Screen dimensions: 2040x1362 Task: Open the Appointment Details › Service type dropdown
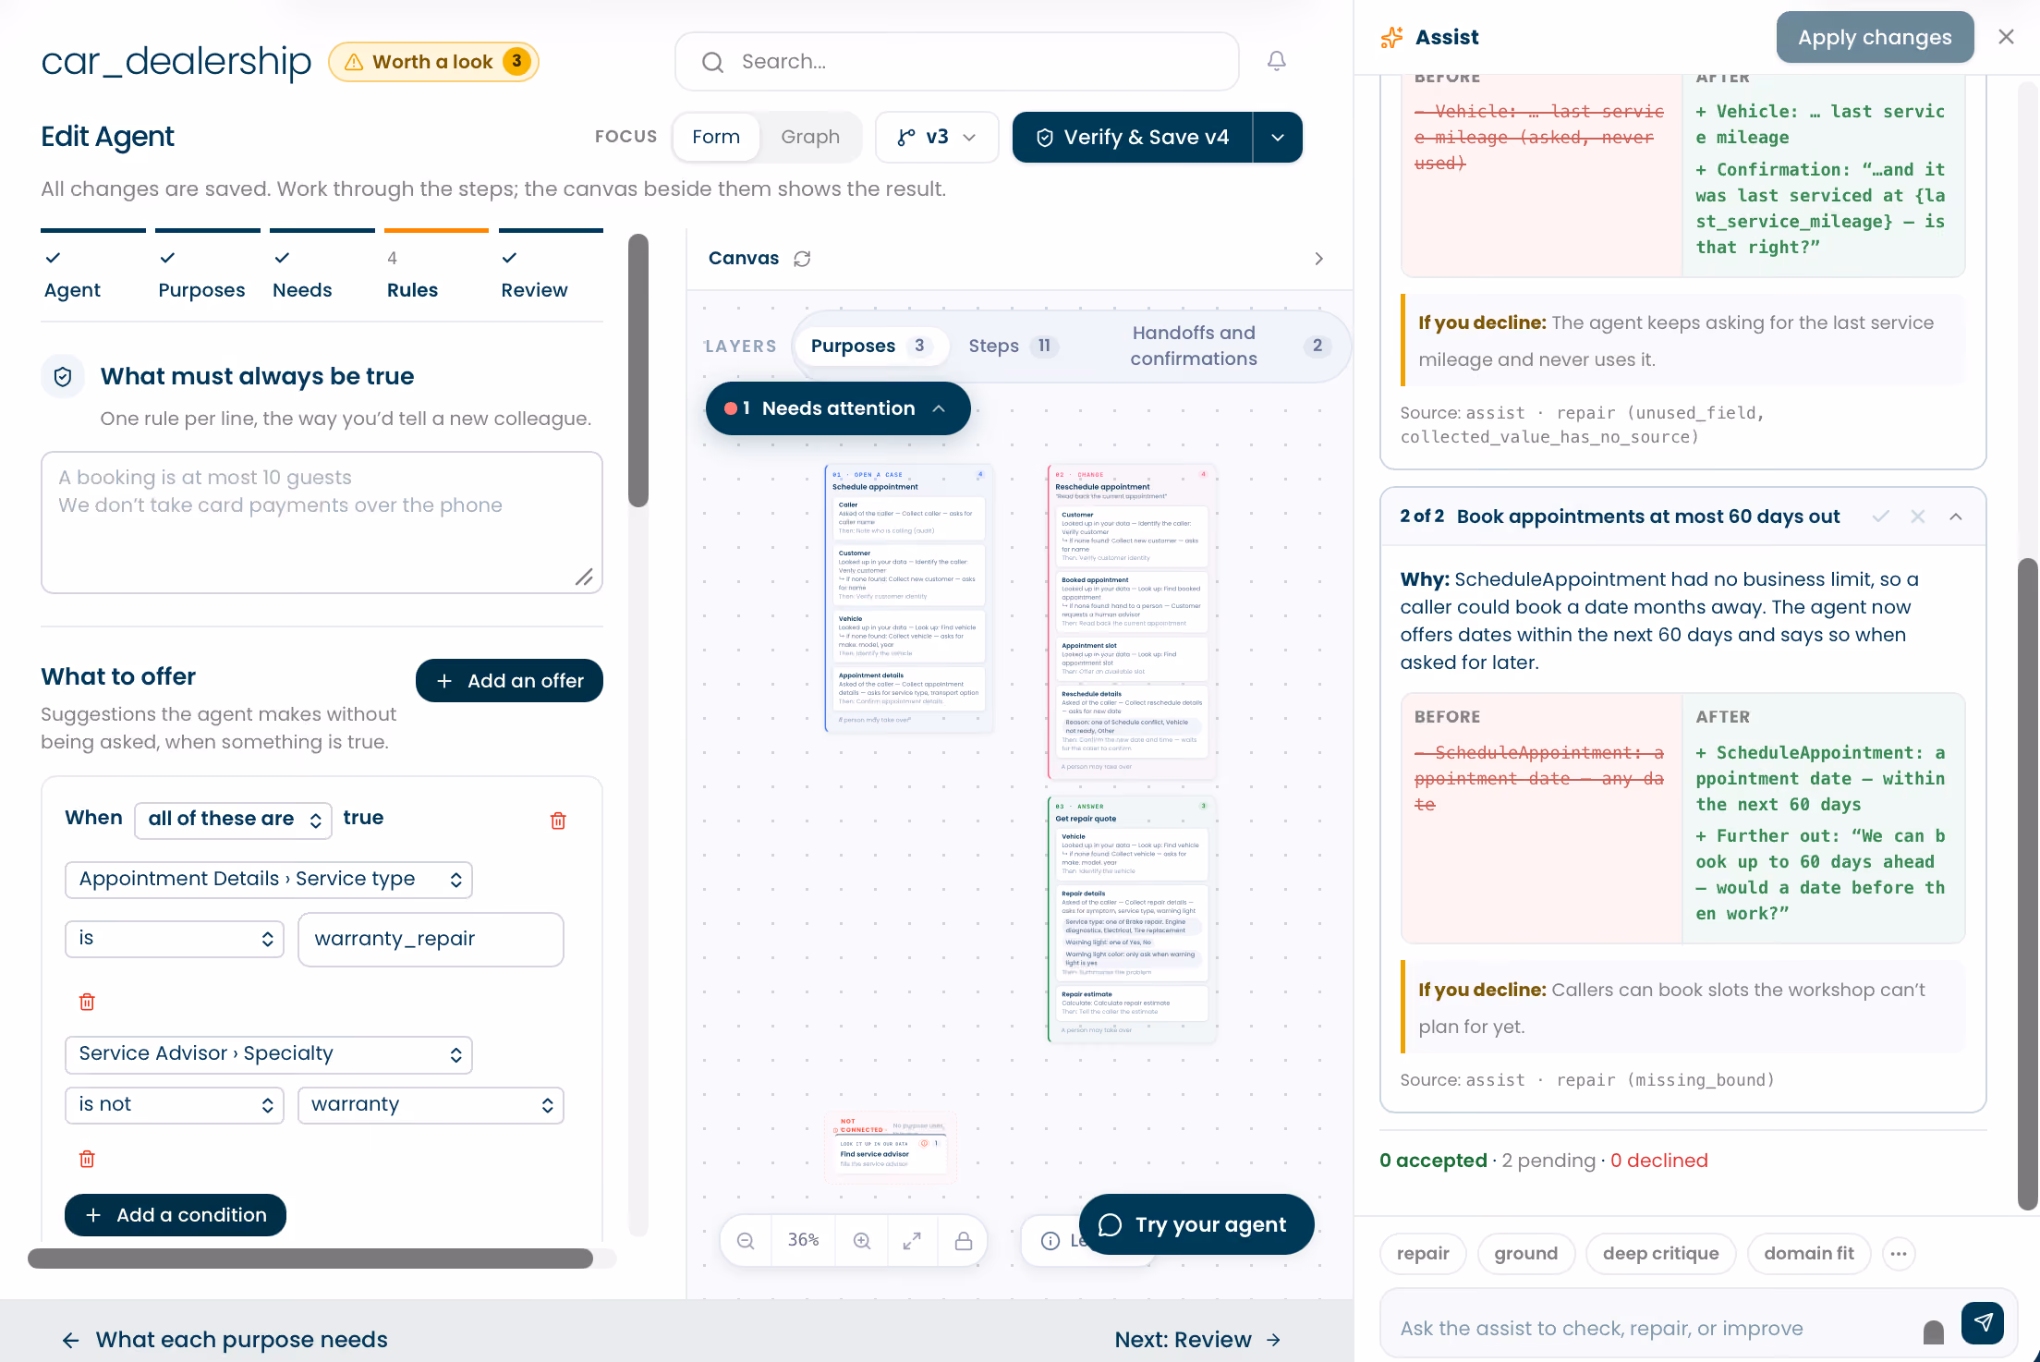[x=269, y=880]
